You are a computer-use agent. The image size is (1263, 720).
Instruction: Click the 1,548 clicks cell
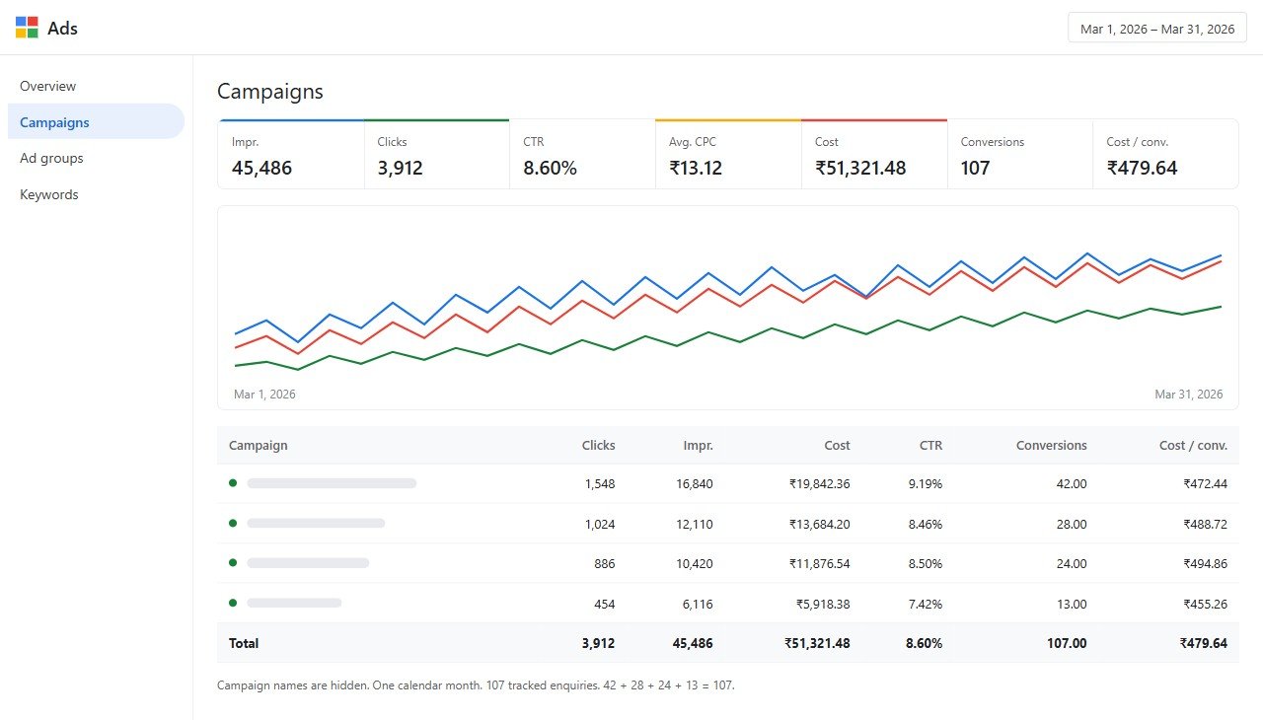point(600,484)
